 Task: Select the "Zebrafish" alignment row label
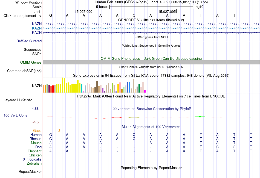[x=34, y=163]
